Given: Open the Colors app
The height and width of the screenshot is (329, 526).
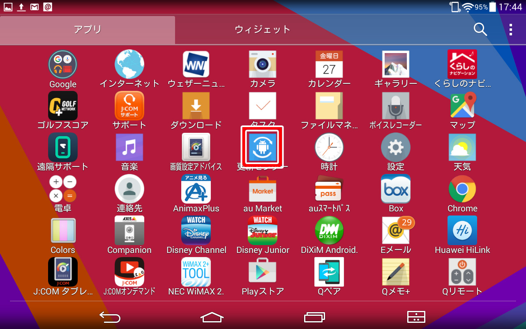Looking at the screenshot, I should (x=63, y=230).
